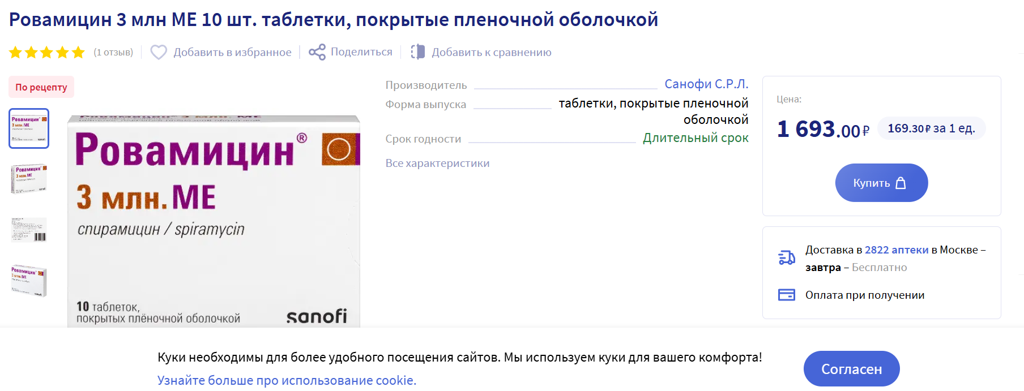Click the 'Срок годности' label

tap(423, 139)
